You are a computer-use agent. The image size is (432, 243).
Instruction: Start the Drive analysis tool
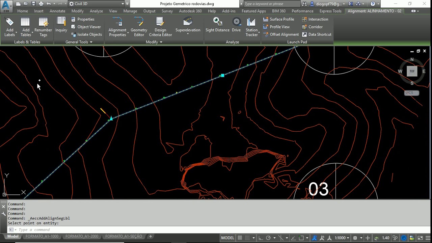point(236,25)
